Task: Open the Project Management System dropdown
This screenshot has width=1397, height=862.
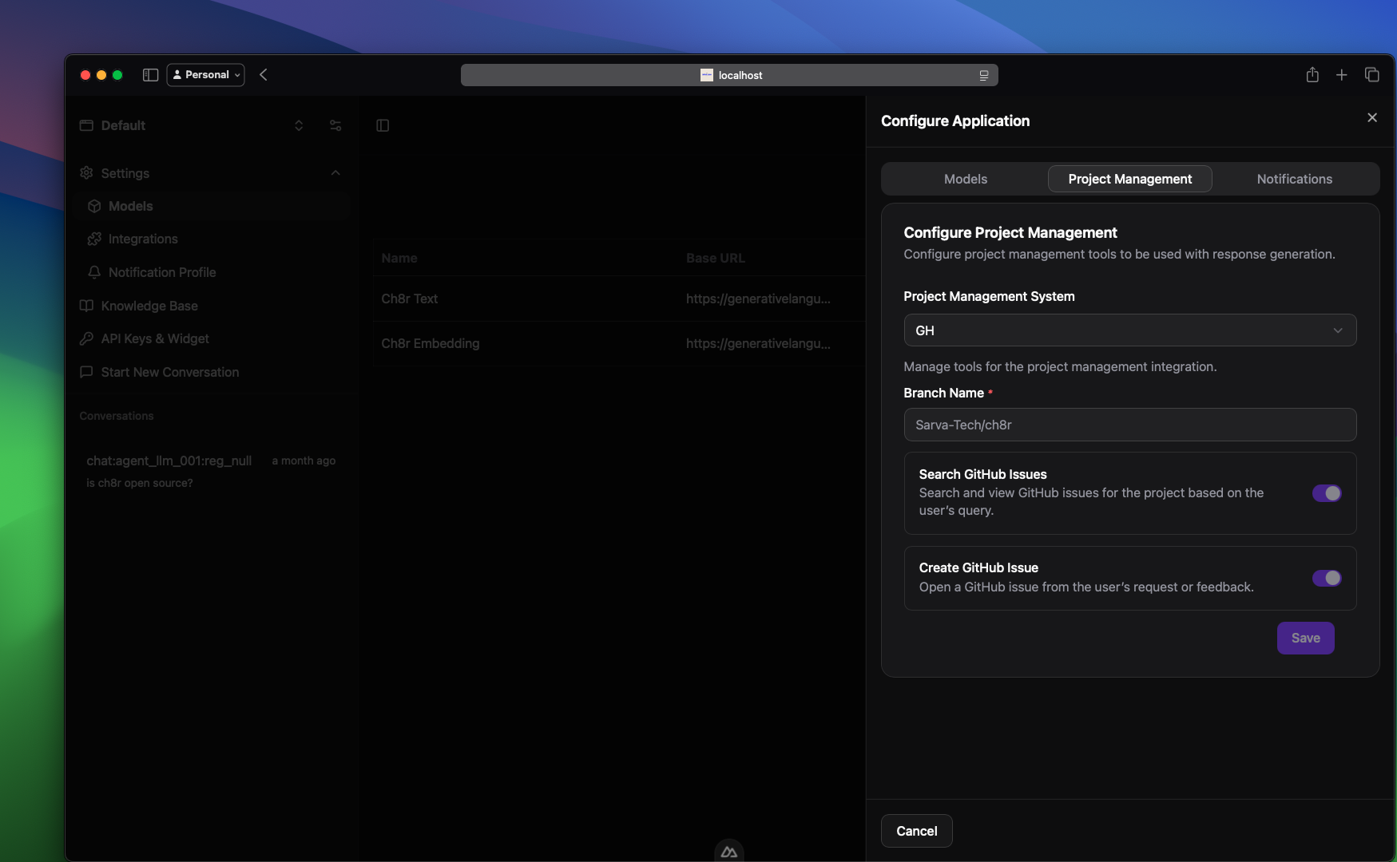Action: 1129,330
